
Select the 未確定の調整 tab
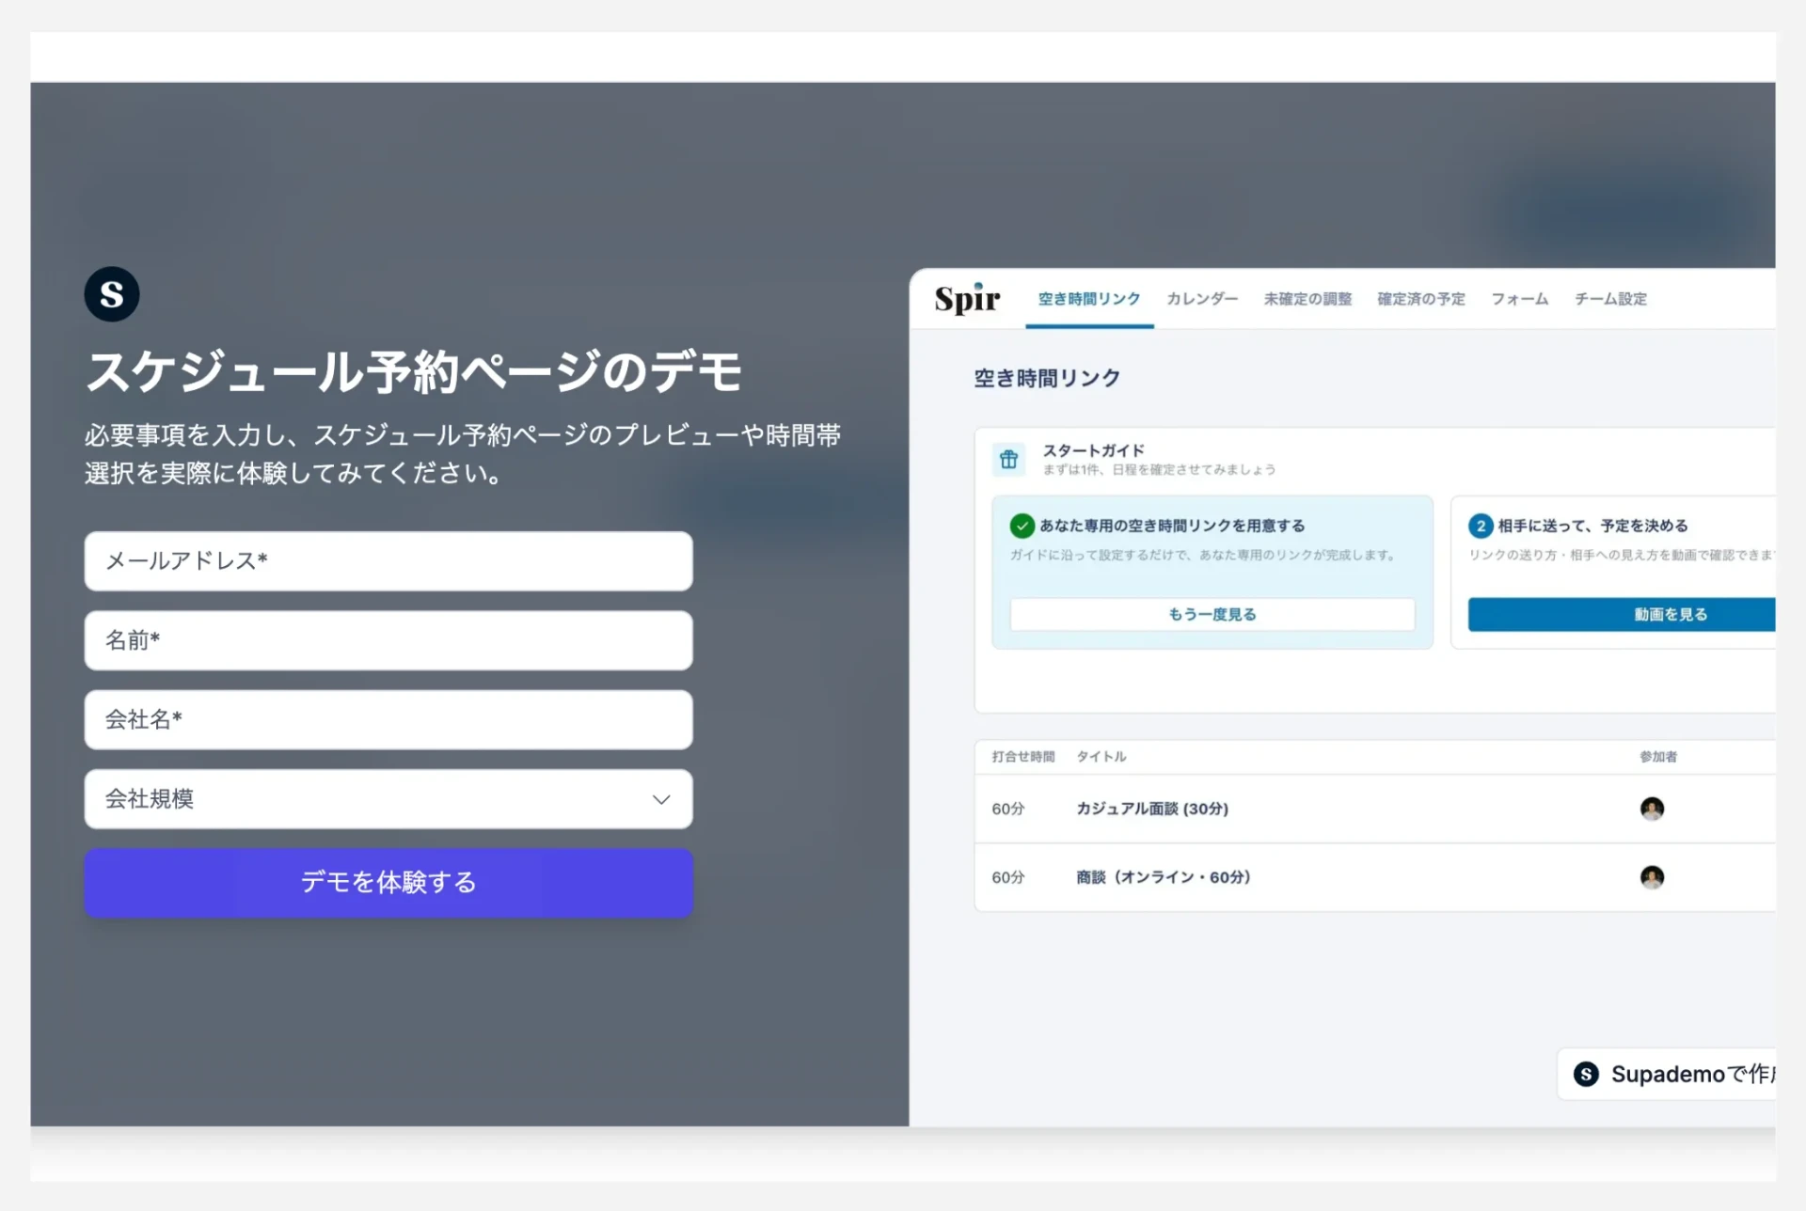click(1307, 299)
